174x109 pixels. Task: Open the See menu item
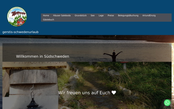click(93, 16)
